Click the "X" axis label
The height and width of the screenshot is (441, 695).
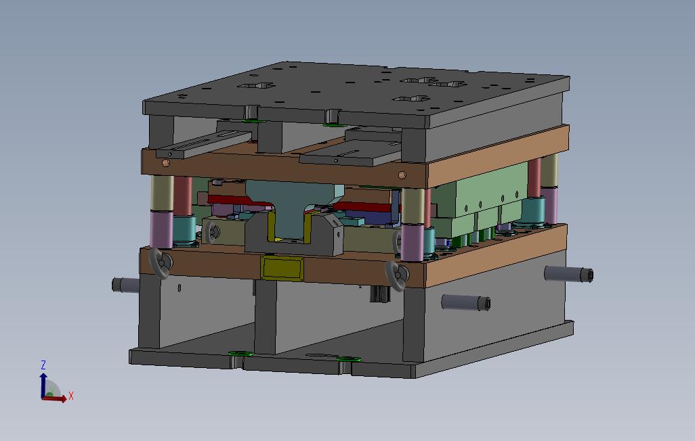tap(71, 396)
